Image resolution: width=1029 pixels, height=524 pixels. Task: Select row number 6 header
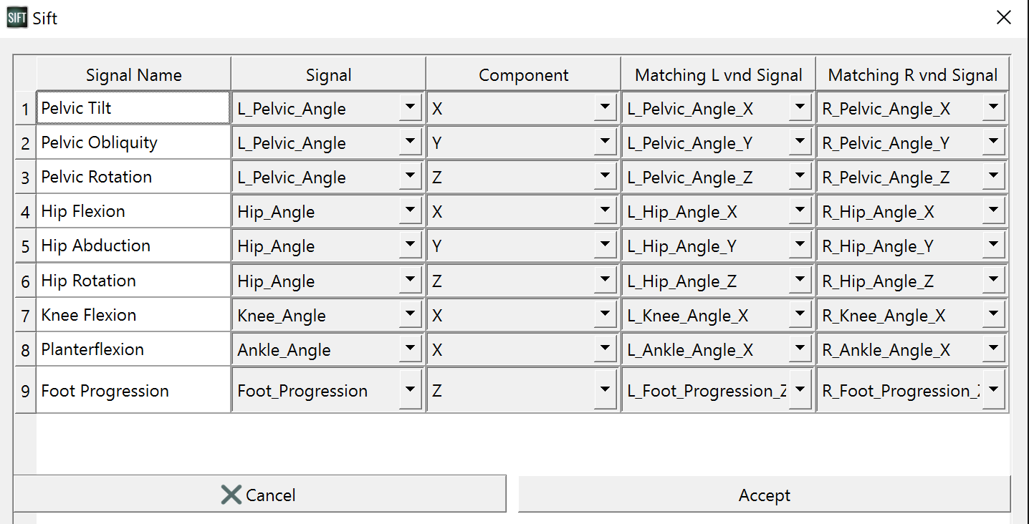(25, 281)
